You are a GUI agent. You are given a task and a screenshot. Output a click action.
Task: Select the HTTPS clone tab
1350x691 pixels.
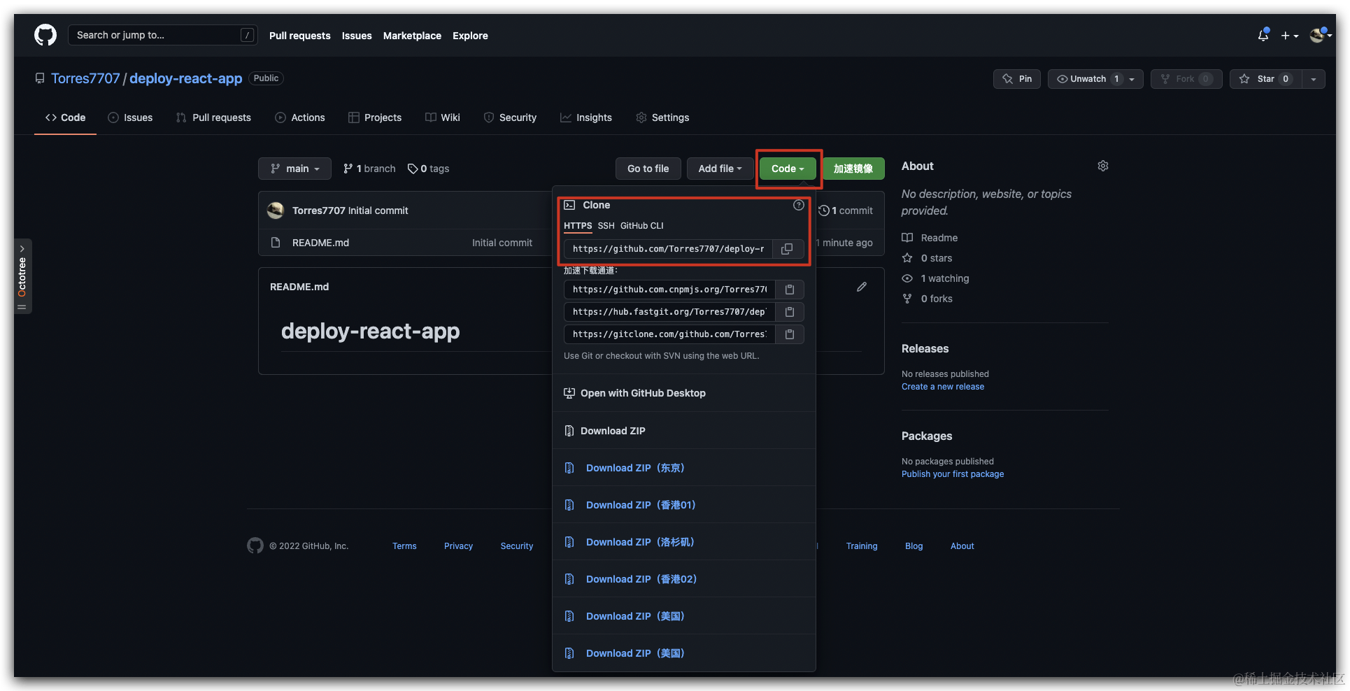578,226
